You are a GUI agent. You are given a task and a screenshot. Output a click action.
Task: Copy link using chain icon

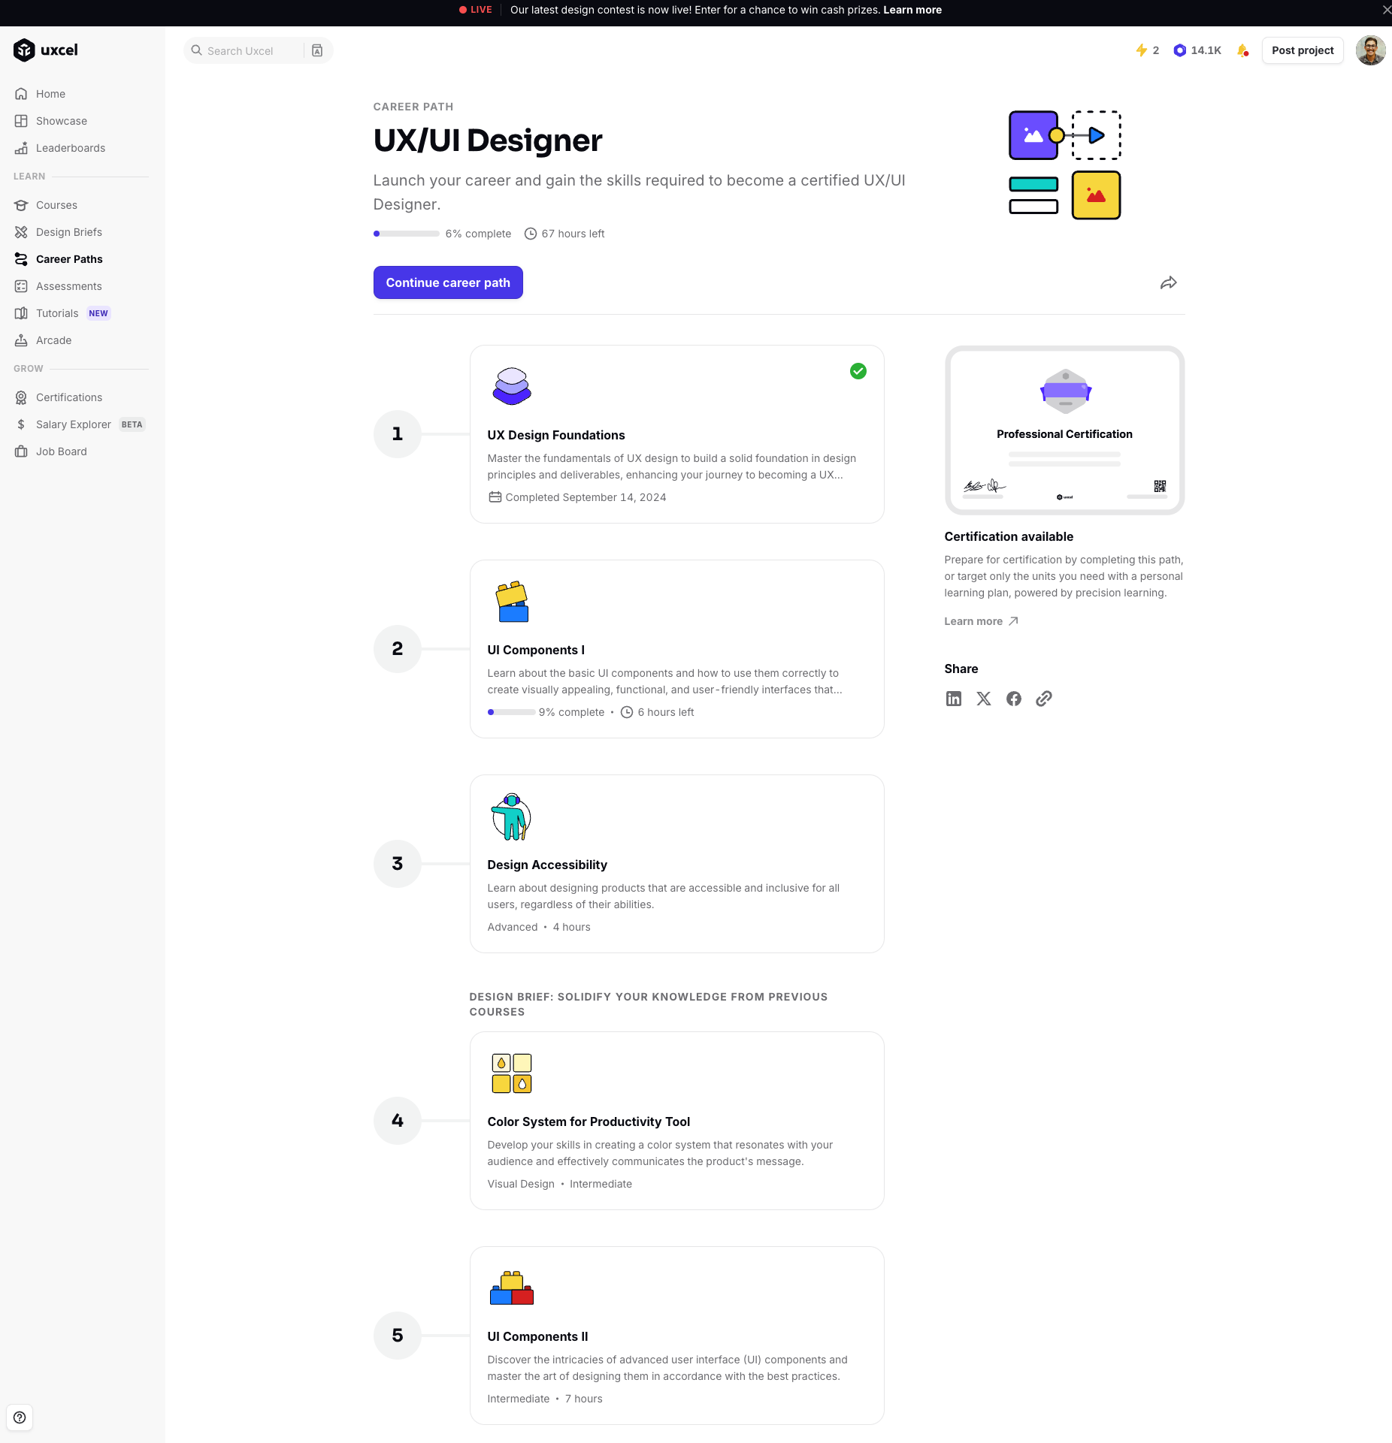point(1043,699)
